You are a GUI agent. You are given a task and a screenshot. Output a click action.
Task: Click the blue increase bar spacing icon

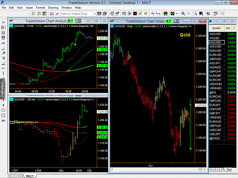click(x=153, y=14)
